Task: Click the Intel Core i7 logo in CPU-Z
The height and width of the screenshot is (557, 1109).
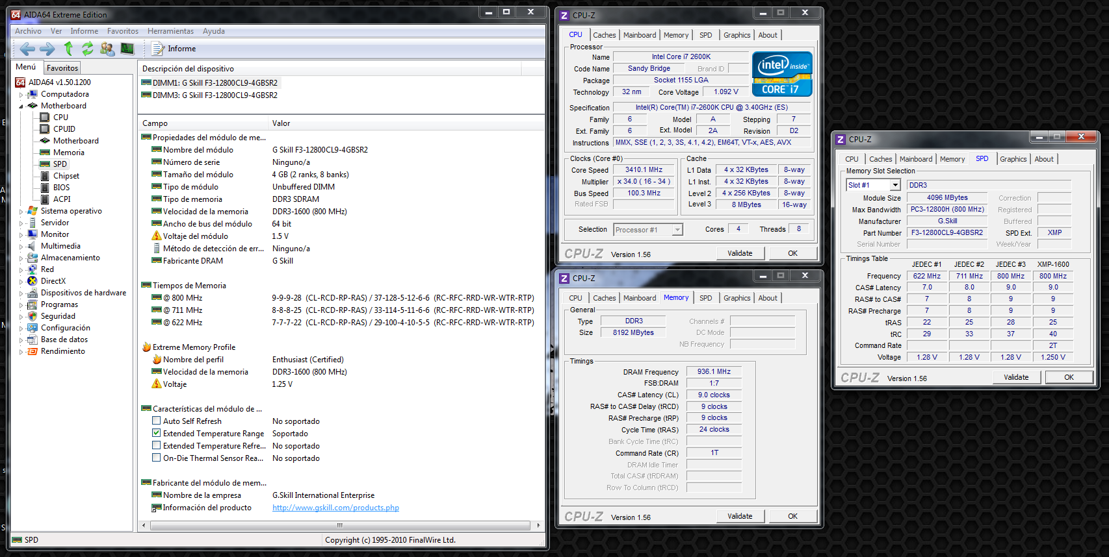Action: [x=782, y=74]
